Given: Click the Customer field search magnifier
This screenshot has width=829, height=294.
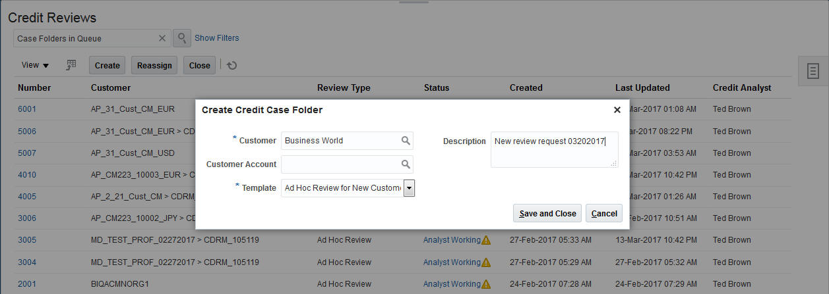Looking at the screenshot, I should 406,141.
